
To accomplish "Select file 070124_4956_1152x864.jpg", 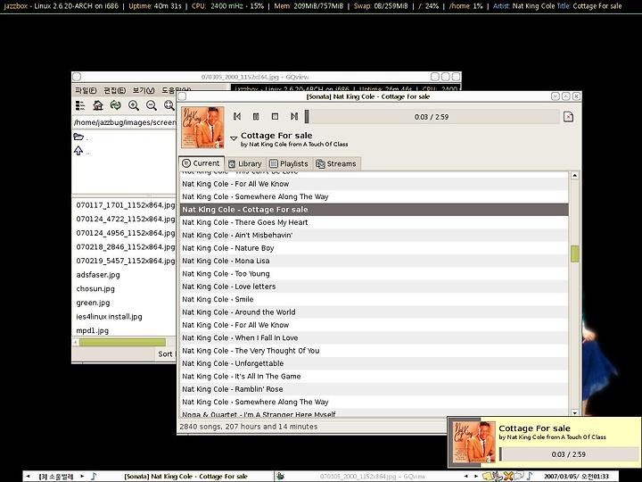I will (126, 233).
